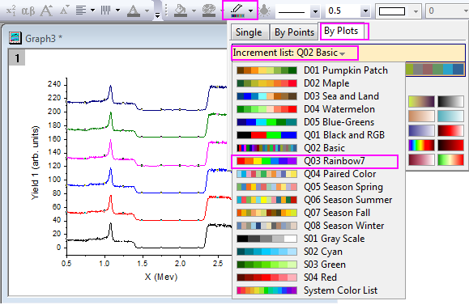The image size is (469, 305).
Task: Decrease font size with small A icon
Action: point(64,11)
